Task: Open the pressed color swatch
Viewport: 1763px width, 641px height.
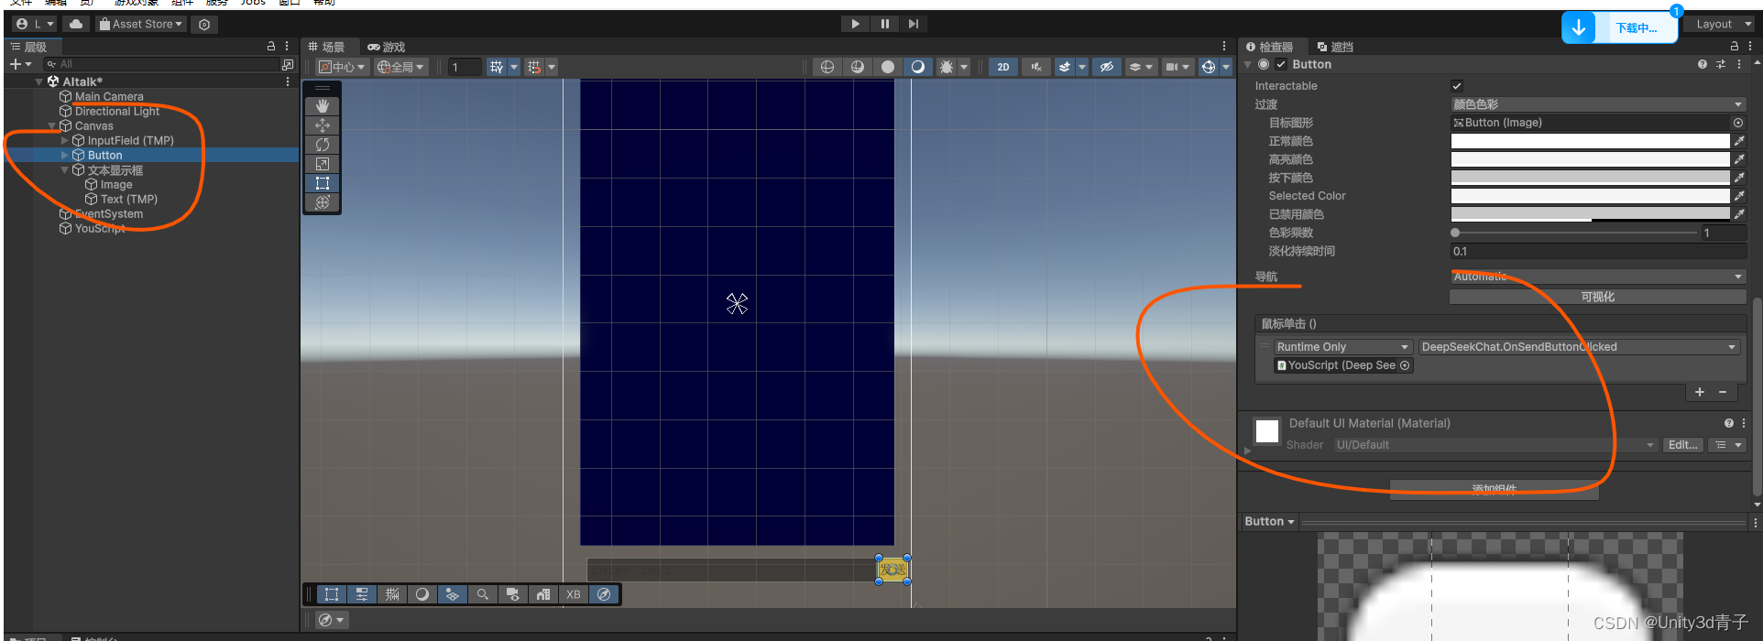Action: pyautogui.click(x=1590, y=178)
